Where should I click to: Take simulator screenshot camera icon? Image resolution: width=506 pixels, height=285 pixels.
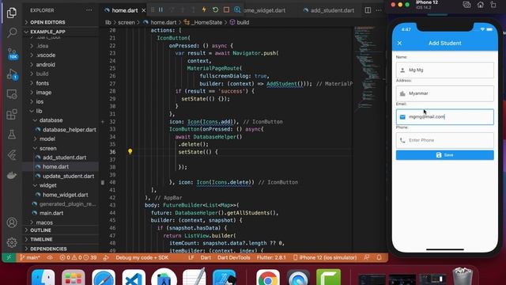coord(466,5)
